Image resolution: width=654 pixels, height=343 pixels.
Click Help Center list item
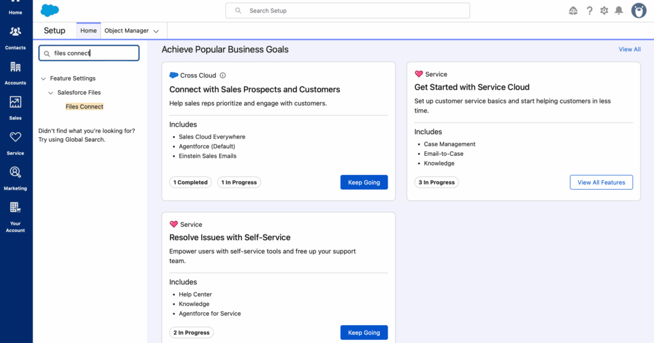[195, 294]
